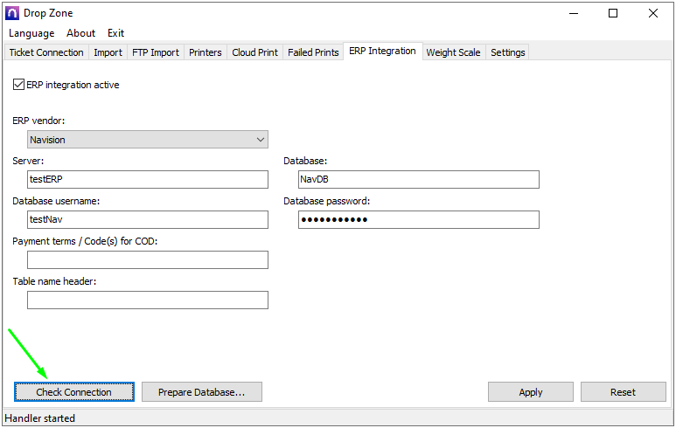
Task: Focus the Server field containing testERP
Action: (148, 179)
